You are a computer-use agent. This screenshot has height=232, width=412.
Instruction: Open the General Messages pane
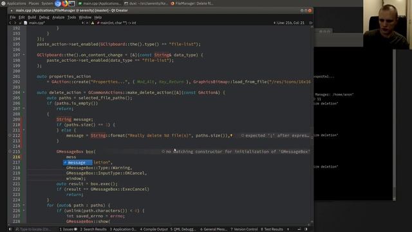click(x=214, y=229)
